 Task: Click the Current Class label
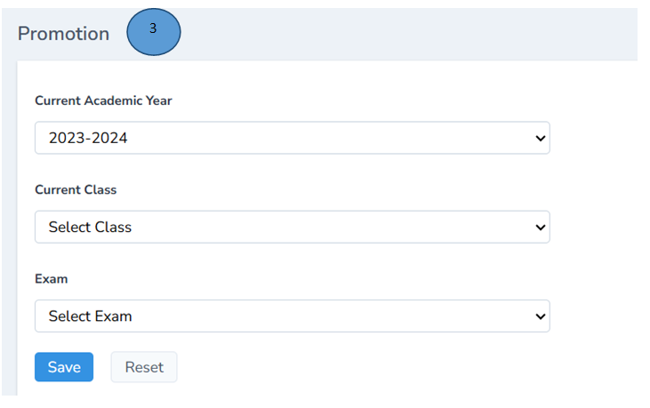[x=76, y=189]
